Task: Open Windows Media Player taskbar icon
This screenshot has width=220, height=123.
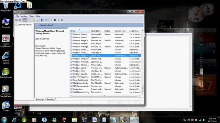Action: [x=34, y=120]
